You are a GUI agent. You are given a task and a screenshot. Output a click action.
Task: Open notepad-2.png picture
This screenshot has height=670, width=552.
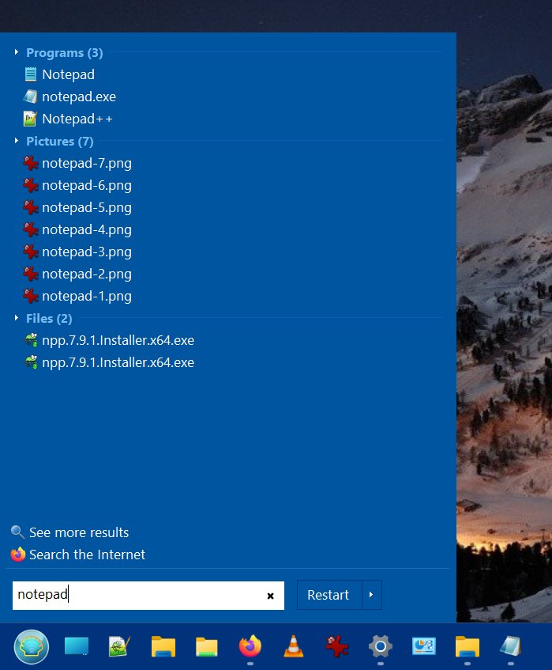pos(77,274)
